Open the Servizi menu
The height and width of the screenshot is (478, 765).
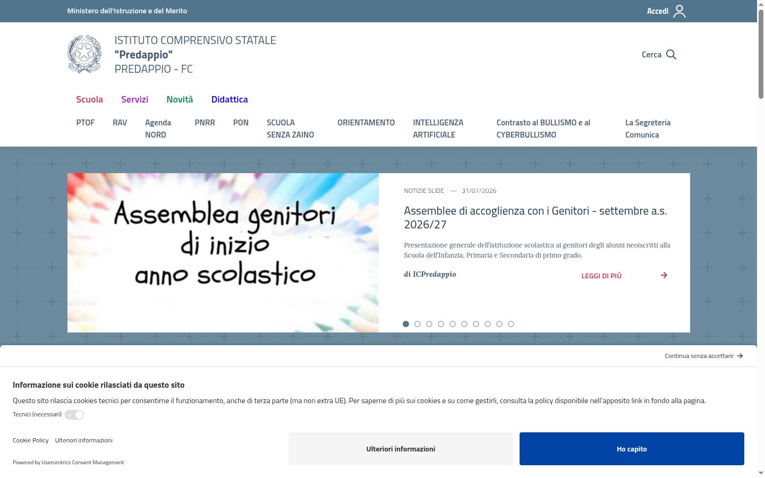[134, 99]
